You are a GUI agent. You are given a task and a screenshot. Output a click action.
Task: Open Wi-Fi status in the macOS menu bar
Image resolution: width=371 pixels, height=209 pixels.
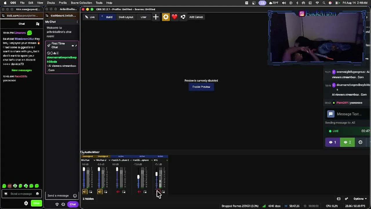317,3
